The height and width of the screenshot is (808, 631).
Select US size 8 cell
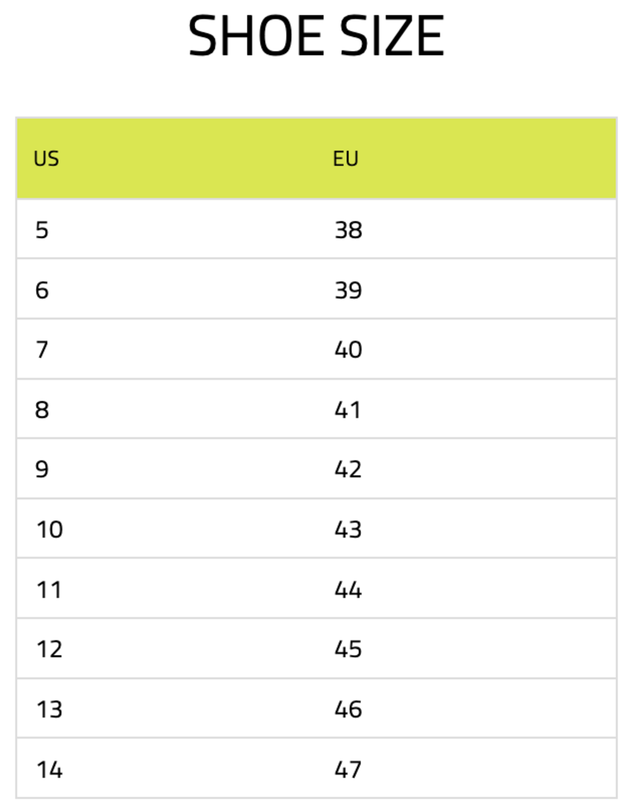[x=42, y=410]
